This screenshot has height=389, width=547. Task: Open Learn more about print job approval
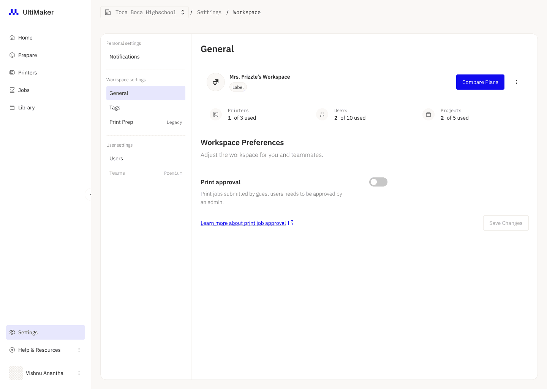tap(243, 223)
